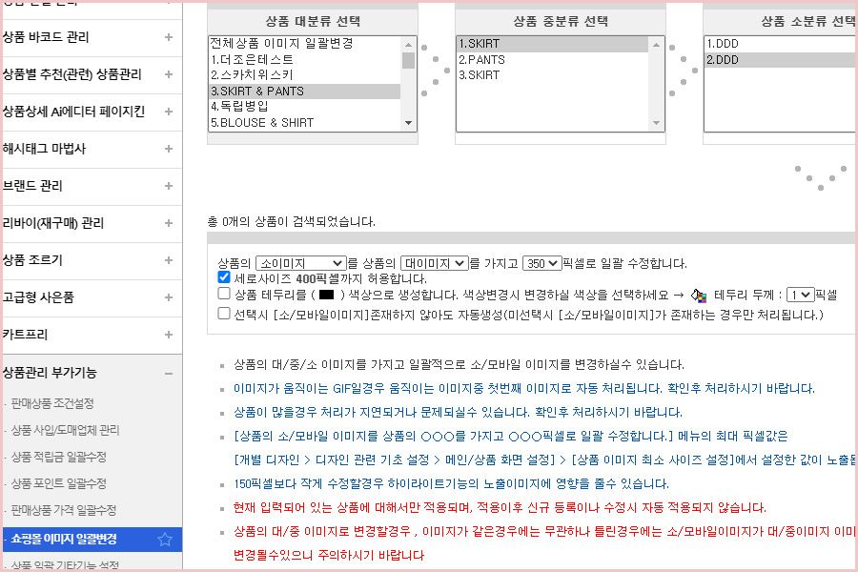Image resolution: width=858 pixels, height=572 pixels.
Task: Expand 상품별 추천(관련) 상품관리 plus icon
Action: 169,74
